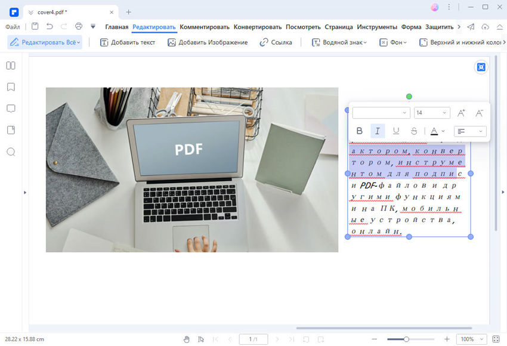Image resolution: width=507 pixels, height=346 pixels.
Task: Decrease font size with A- icon
Action: 479,113
